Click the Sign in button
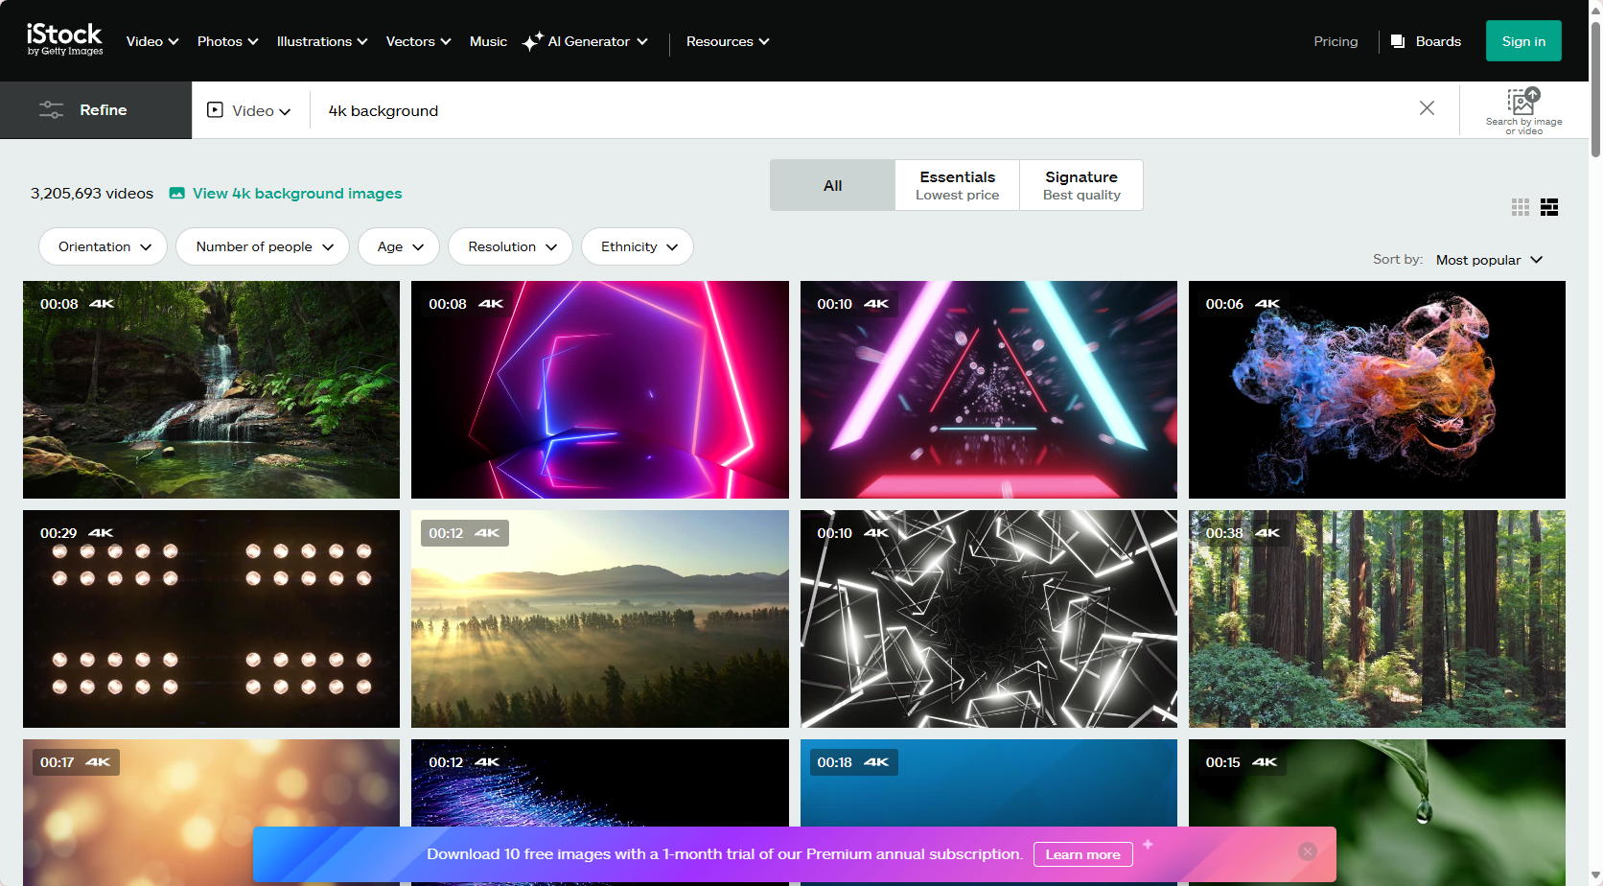 click(1523, 41)
